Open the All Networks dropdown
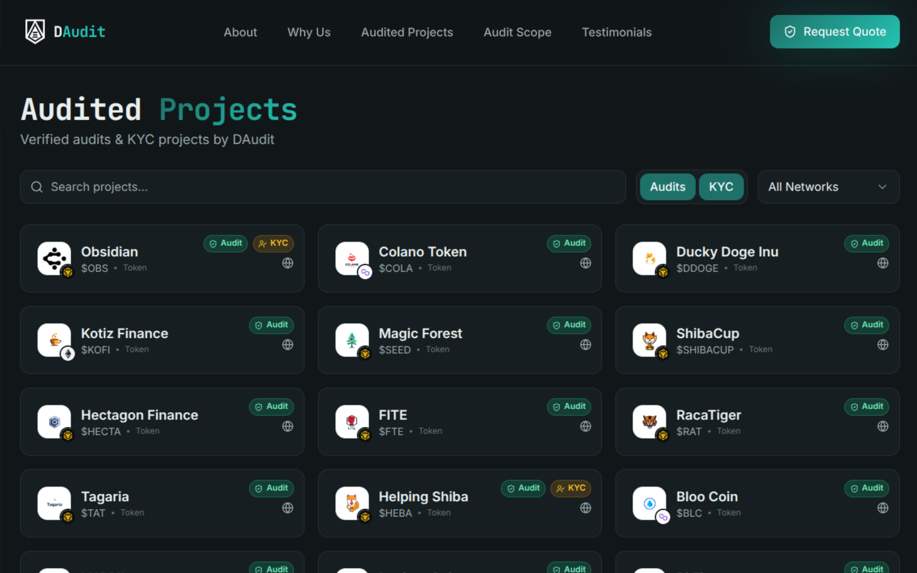This screenshot has height=573, width=917. tap(829, 187)
